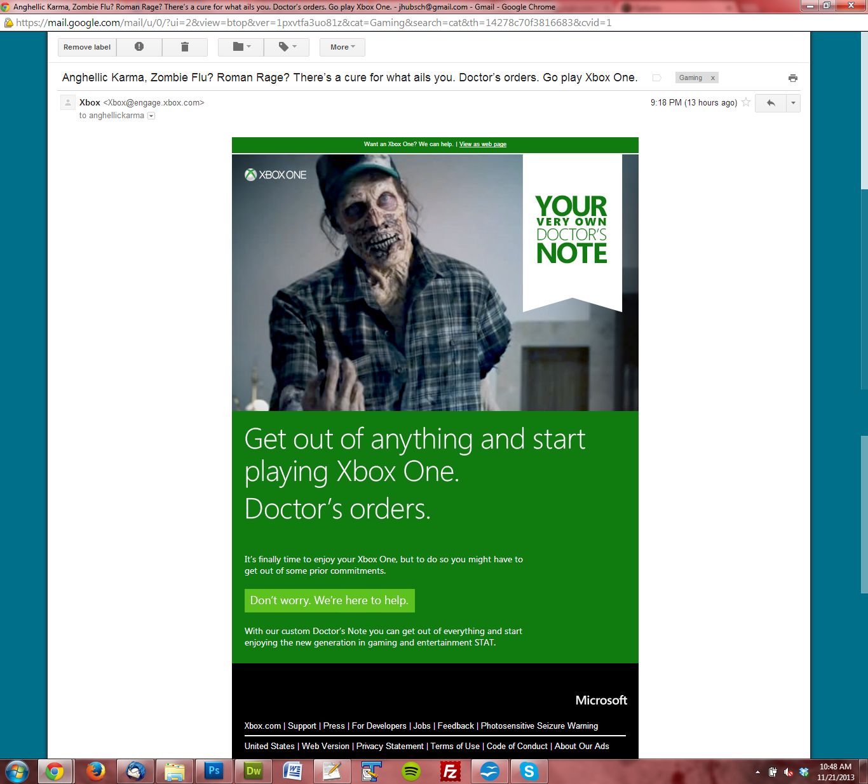Open Photoshop from the taskbar
Viewport: 868px width, 784px height.
point(214,772)
